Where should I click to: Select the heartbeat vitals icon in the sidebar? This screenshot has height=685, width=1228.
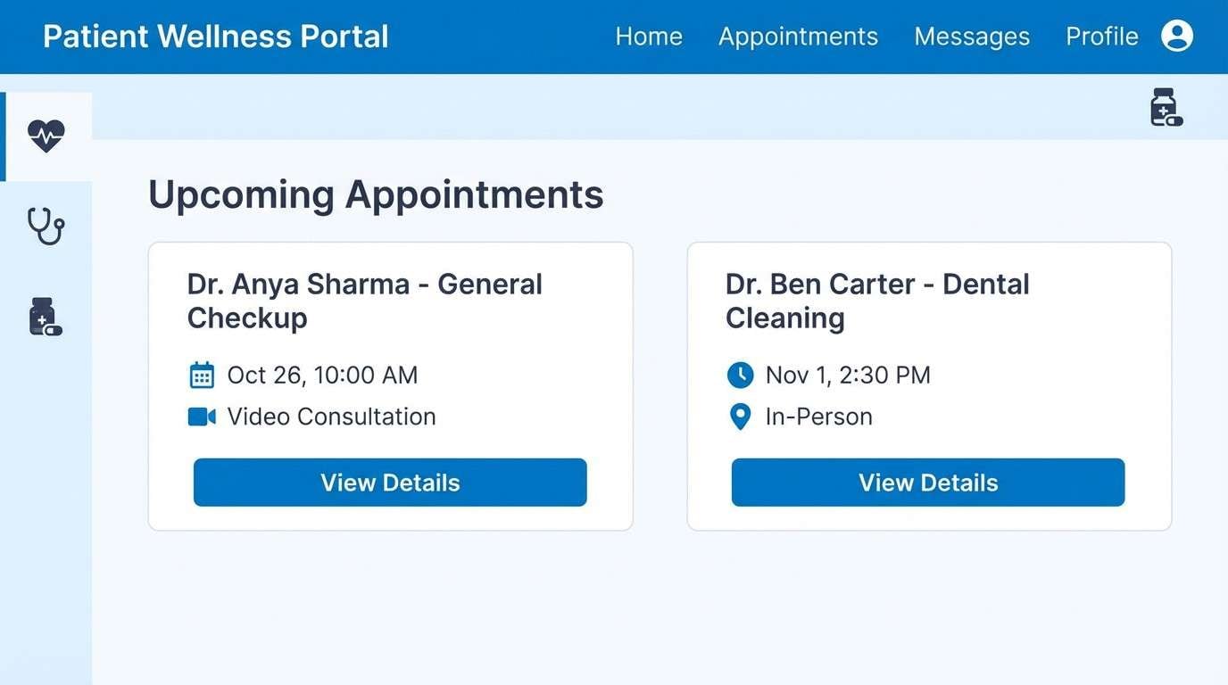click(x=46, y=136)
